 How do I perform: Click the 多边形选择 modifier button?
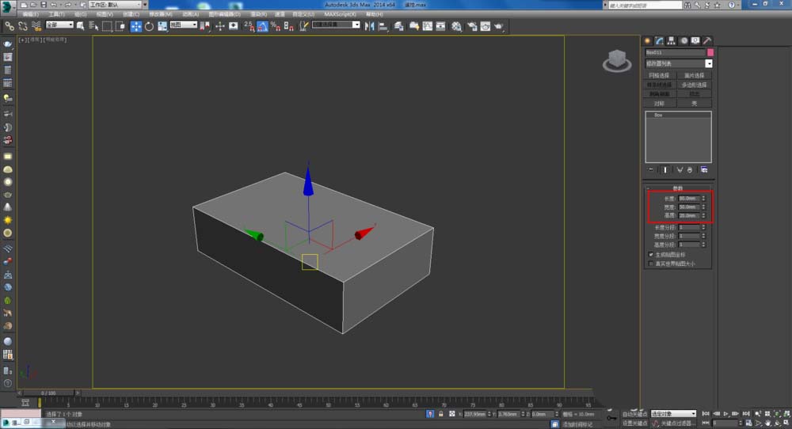[x=695, y=85]
